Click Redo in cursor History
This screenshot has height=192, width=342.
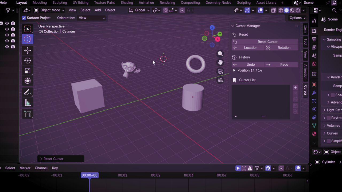coord(281,65)
